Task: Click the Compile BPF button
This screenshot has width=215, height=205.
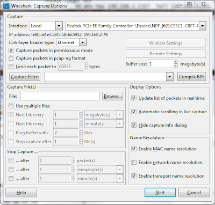Action: (x=191, y=77)
